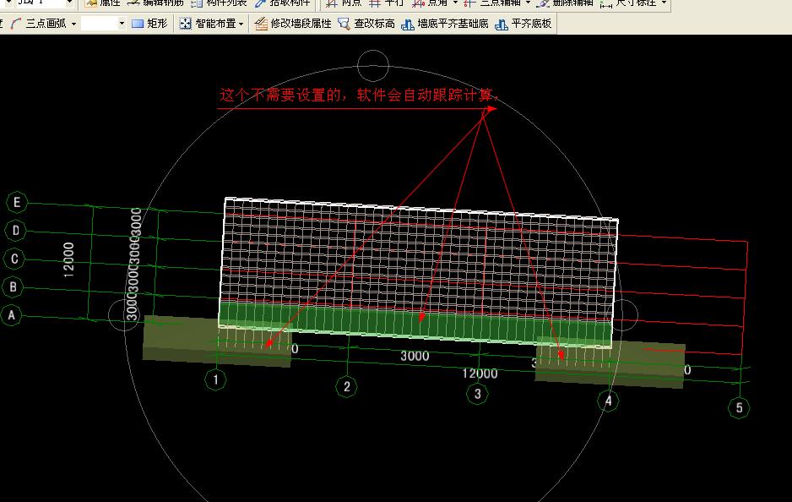Click the horizontal 12000 dimension text near axis 3
This screenshot has height=502, width=792.
pyautogui.click(x=480, y=374)
